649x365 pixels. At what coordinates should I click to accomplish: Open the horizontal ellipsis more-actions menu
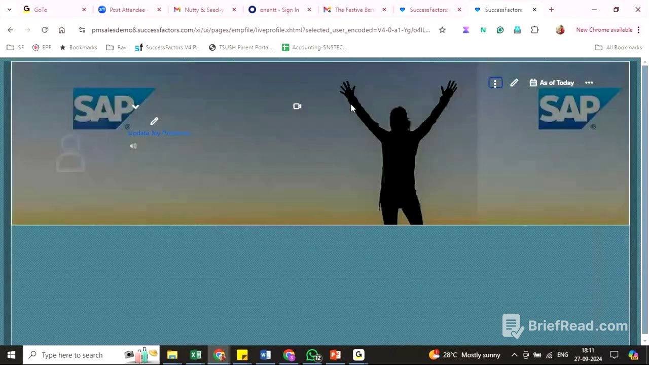(589, 83)
